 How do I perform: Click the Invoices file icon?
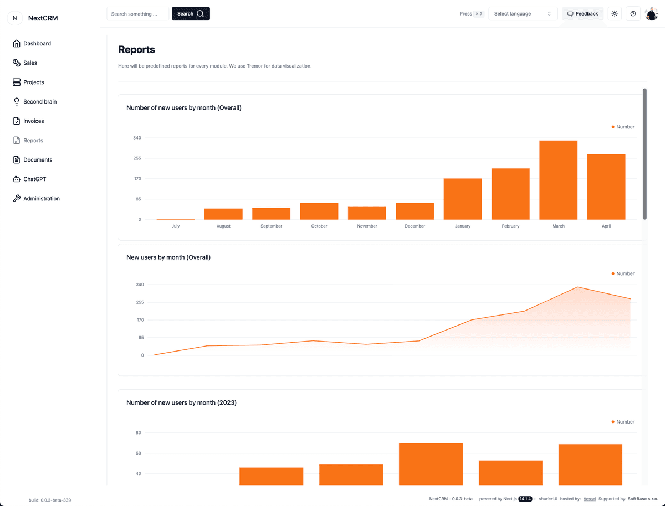click(17, 121)
